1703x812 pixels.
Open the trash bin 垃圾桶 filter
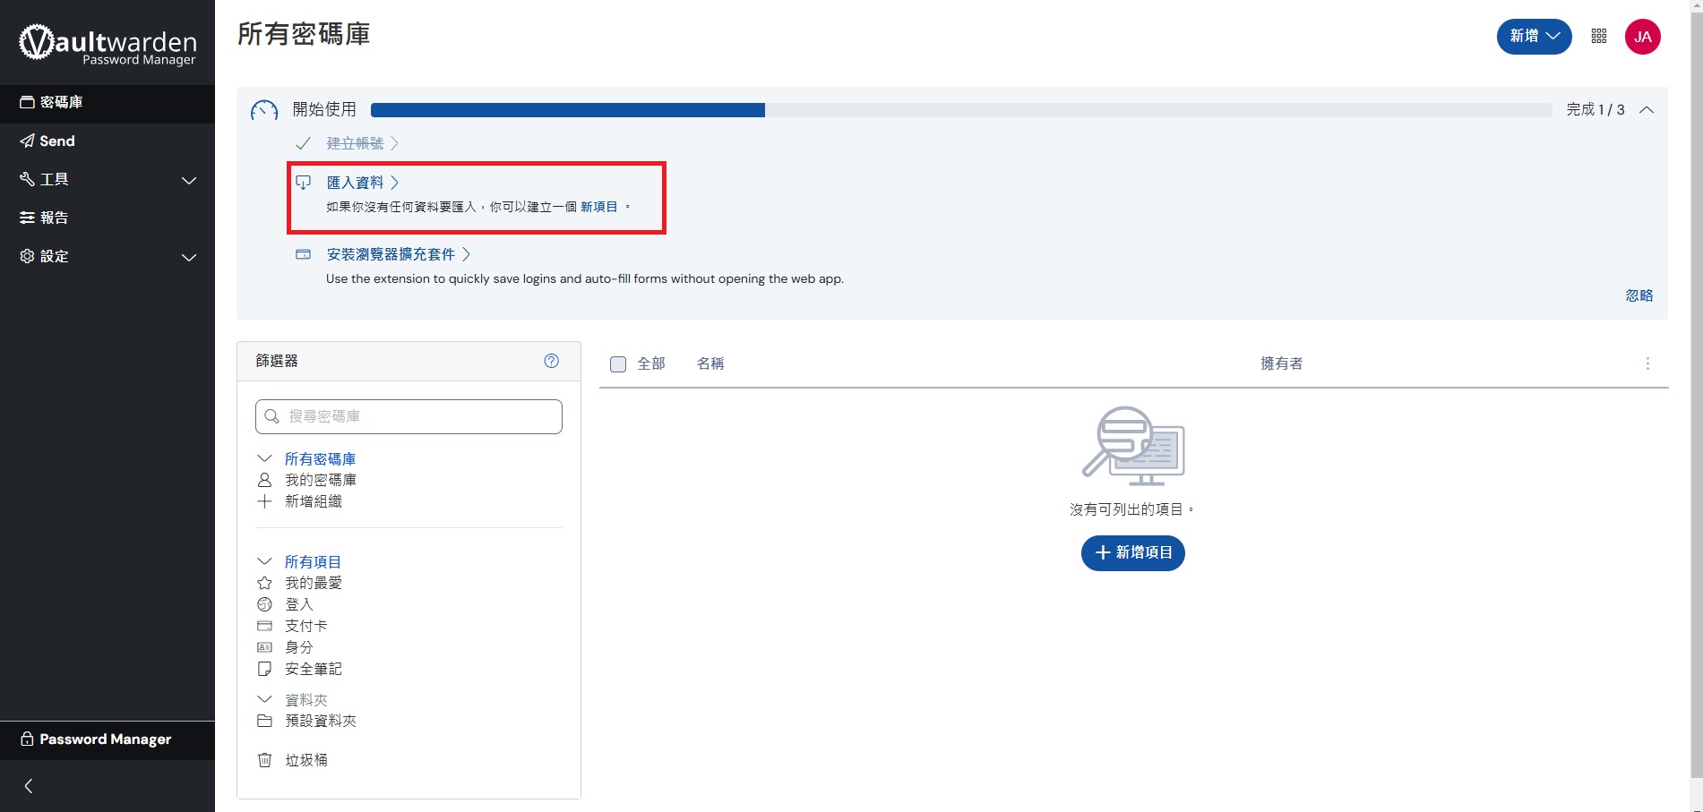pyautogui.click(x=305, y=760)
